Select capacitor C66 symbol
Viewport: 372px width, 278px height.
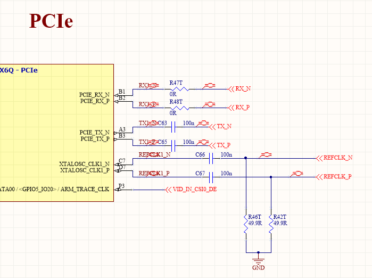pyautogui.click(x=211, y=158)
